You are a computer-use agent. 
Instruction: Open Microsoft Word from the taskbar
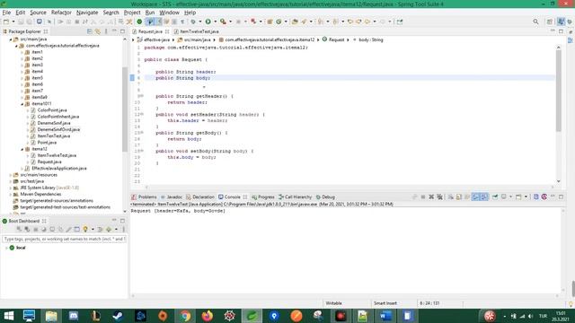[x=385, y=315]
